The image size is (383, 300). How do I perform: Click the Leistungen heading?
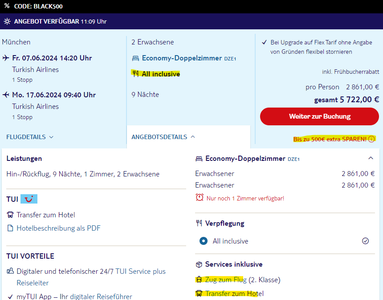pyautogui.click(x=24, y=158)
